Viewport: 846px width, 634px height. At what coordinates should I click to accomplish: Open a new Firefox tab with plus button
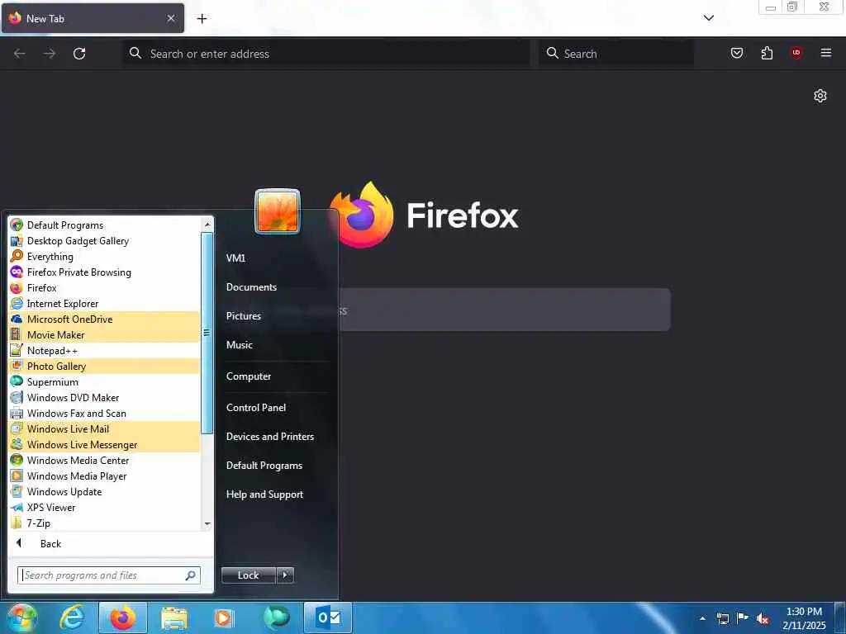(x=202, y=18)
